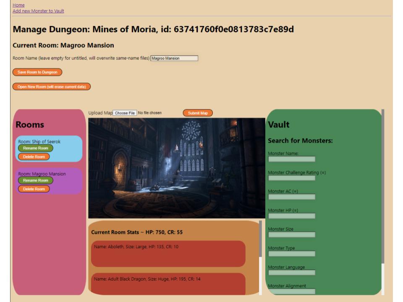Viewport: 403px width, 302px height.
Task: Click the No file chosen text
Action: (x=149, y=113)
